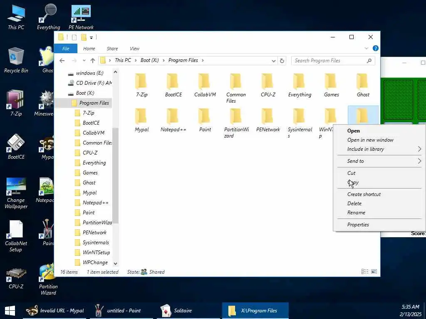Open the BootICE desktop shortcut
426x319 pixels.
(16, 147)
